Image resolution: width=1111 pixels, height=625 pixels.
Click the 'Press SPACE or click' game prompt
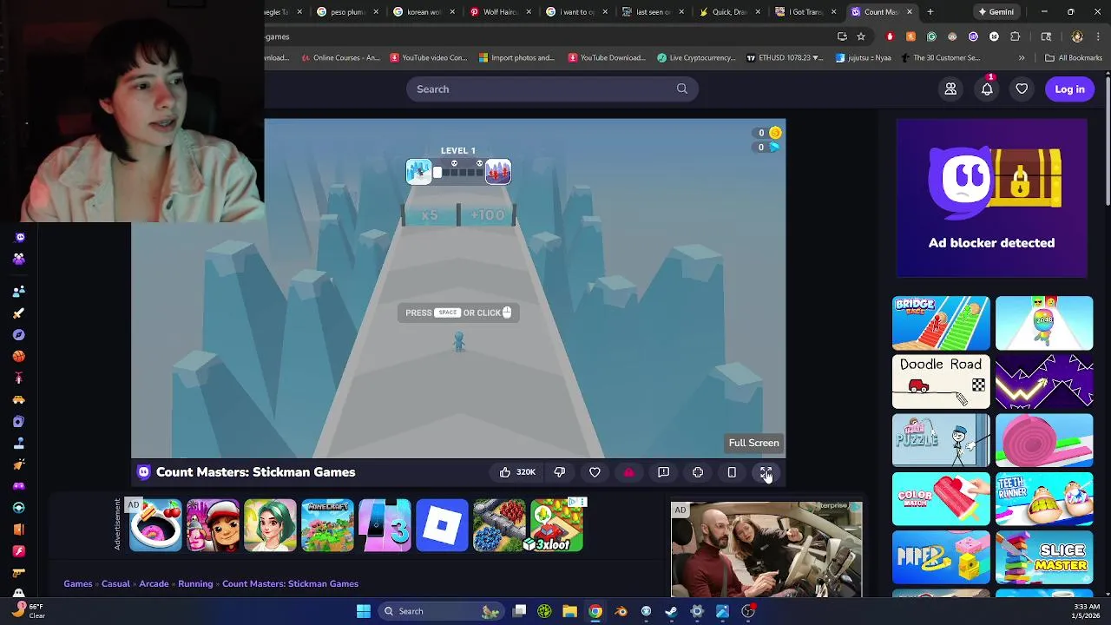pos(458,312)
